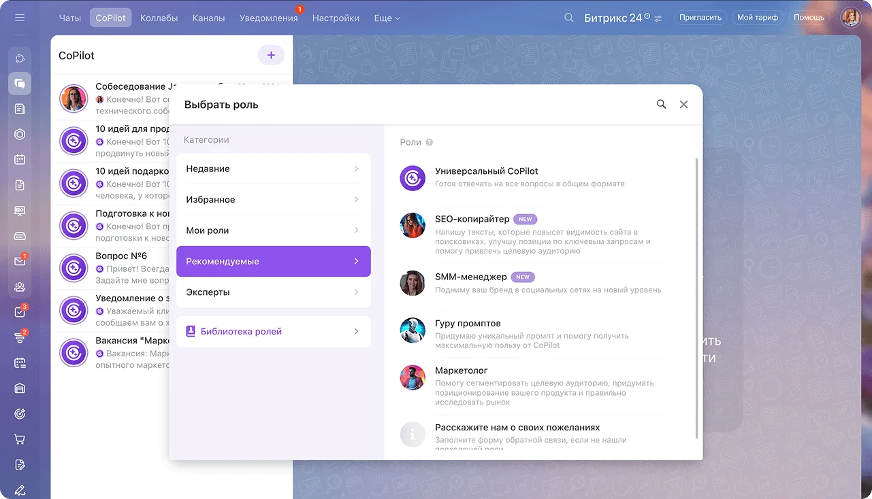The width and height of the screenshot is (872, 499).
Task: Switch to the Коллабы tab
Action: [x=159, y=18]
